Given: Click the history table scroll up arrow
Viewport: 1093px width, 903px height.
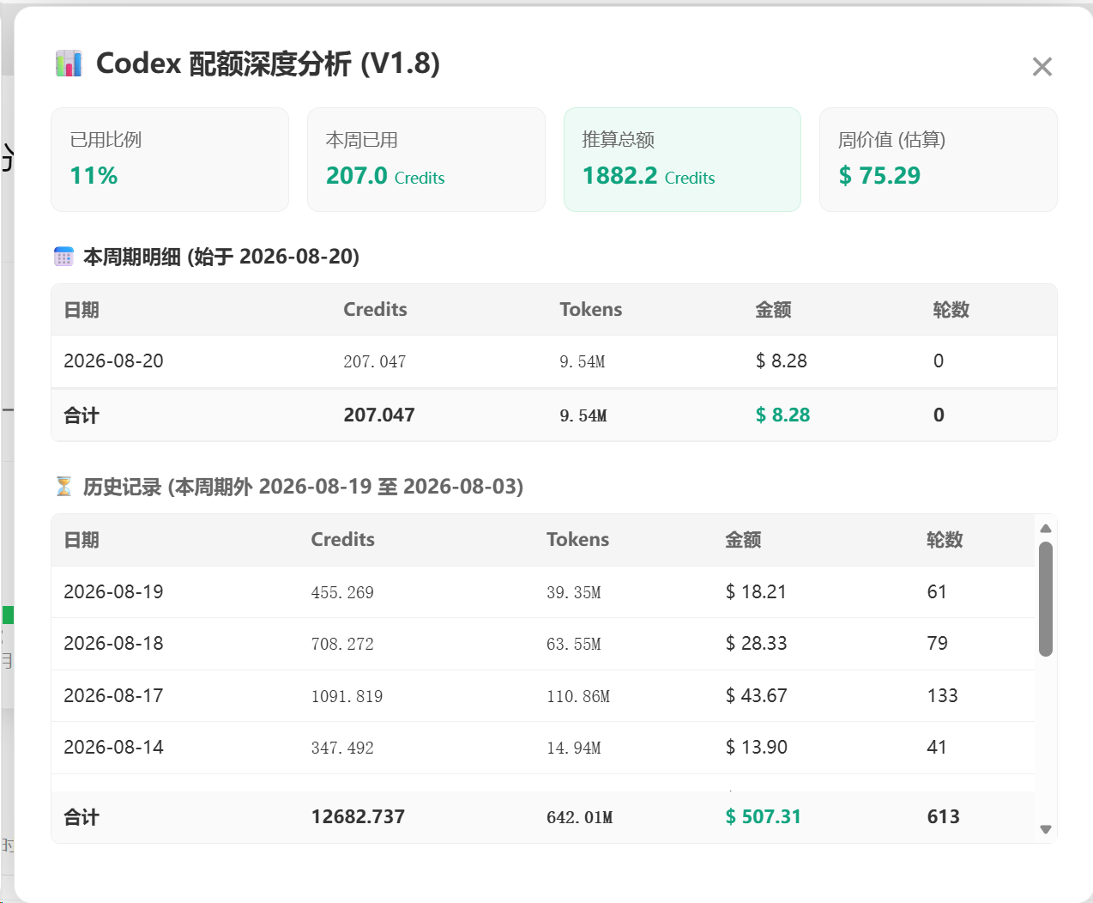Looking at the screenshot, I should click(x=1045, y=529).
